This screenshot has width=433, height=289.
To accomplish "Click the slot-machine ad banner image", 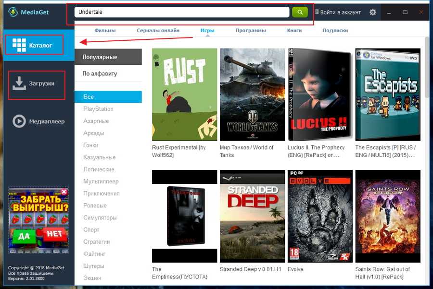I will 38,220.
